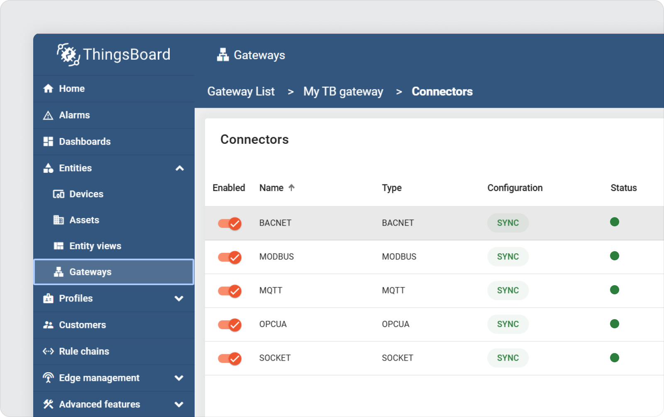
Task: Open Entity views in sidebar
Action: coord(95,246)
